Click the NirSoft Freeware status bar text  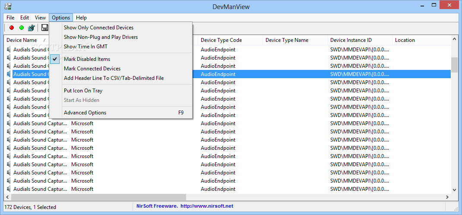pos(156,206)
